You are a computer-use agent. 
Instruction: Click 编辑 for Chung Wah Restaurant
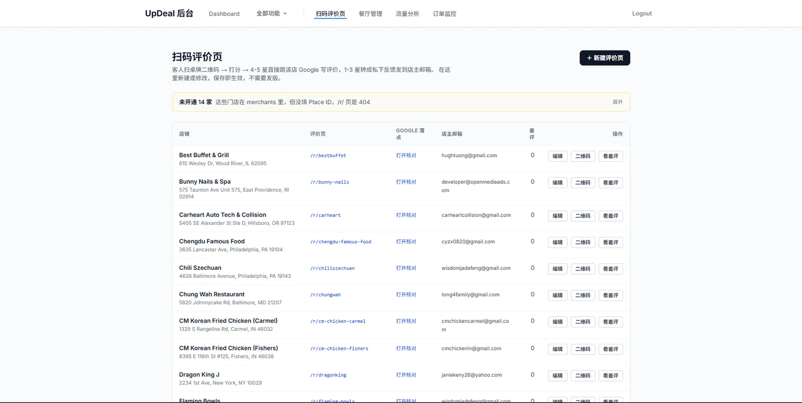[x=557, y=295]
